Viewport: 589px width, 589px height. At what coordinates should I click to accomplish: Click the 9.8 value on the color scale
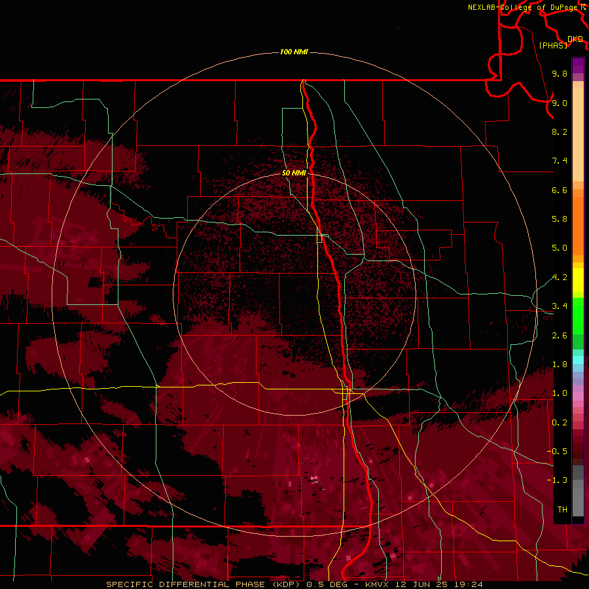click(x=560, y=73)
